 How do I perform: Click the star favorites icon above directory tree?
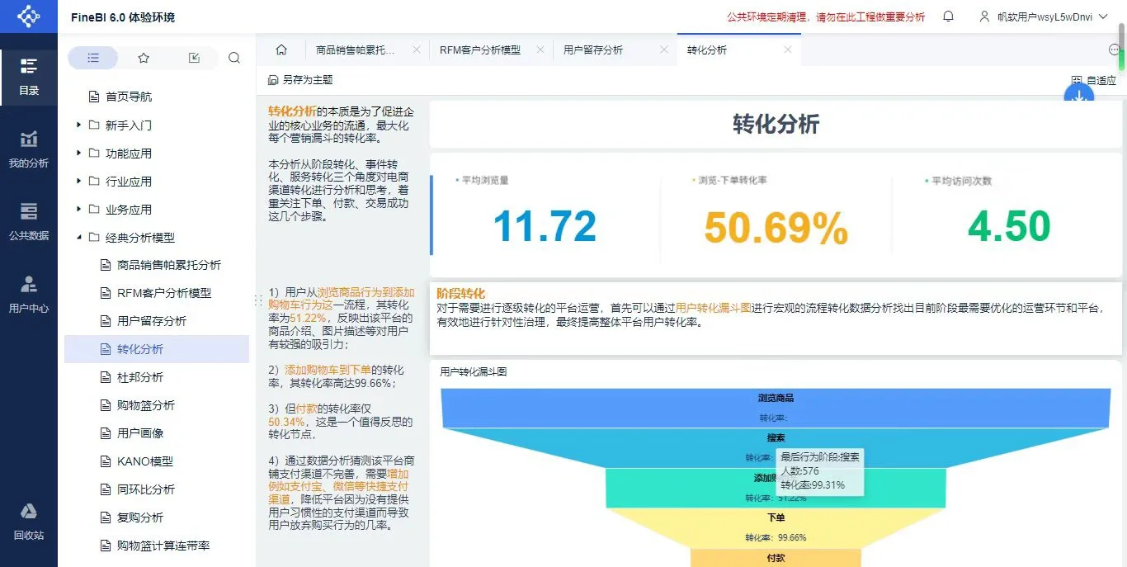click(144, 57)
